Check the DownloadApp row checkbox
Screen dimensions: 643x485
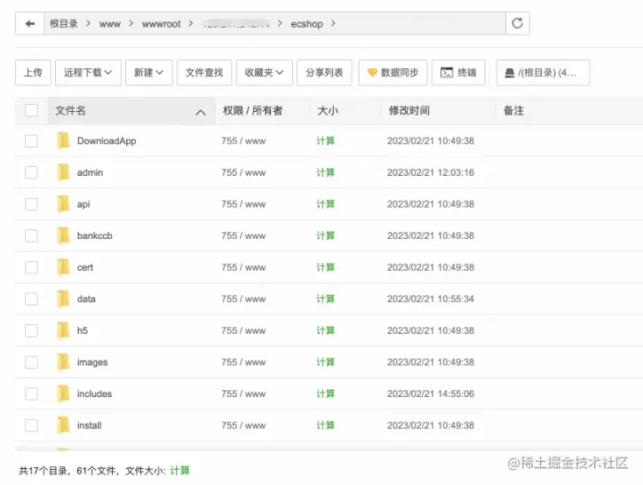32,140
